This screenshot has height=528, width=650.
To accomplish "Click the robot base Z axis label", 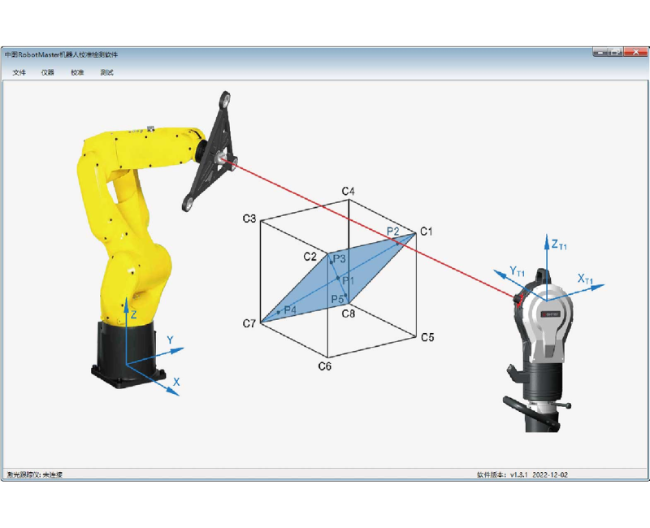I will coord(133,315).
